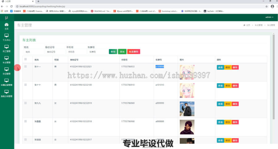
Task: Open the UEditor bookmark
Action: 56,11
